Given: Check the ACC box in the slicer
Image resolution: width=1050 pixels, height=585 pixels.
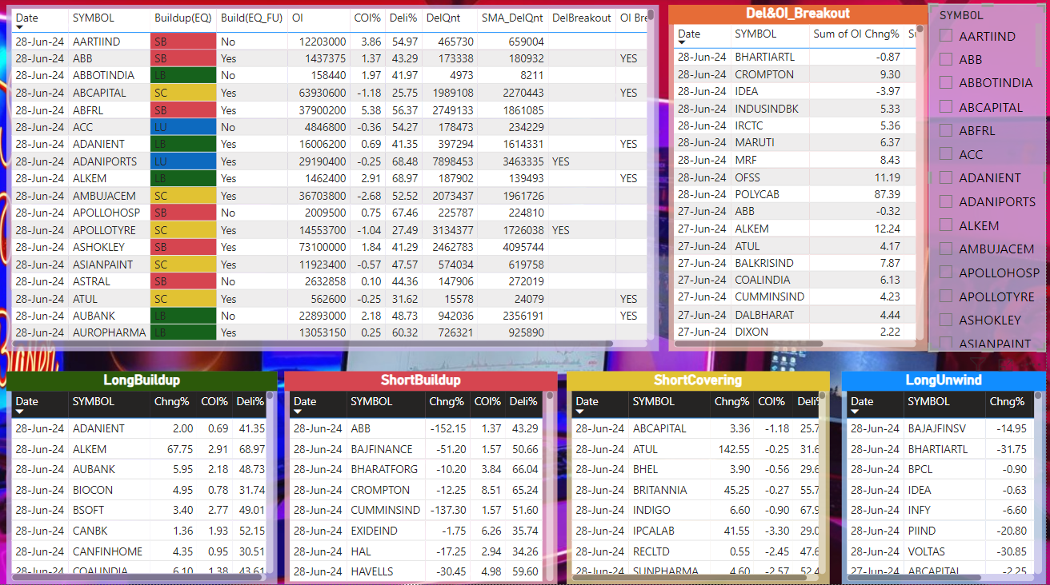Looking at the screenshot, I should [946, 154].
